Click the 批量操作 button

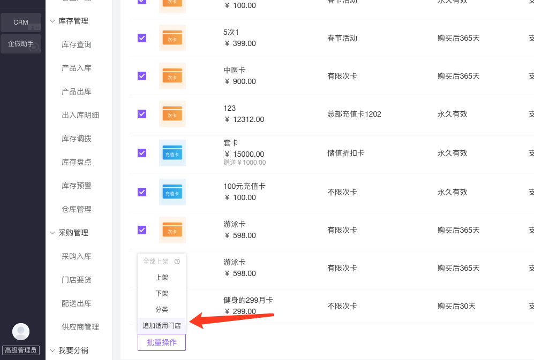pos(161,342)
